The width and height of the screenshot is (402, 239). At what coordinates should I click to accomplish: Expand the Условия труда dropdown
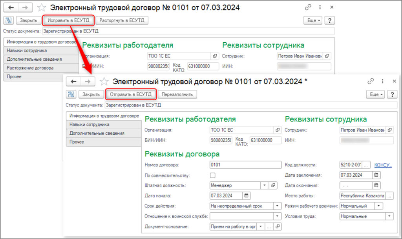click(389, 216)
